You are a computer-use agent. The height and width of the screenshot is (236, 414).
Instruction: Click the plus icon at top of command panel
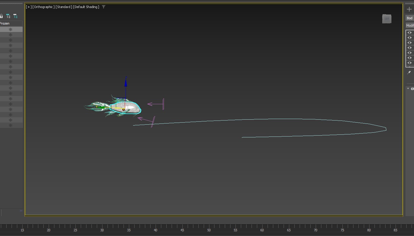point(409,9)
